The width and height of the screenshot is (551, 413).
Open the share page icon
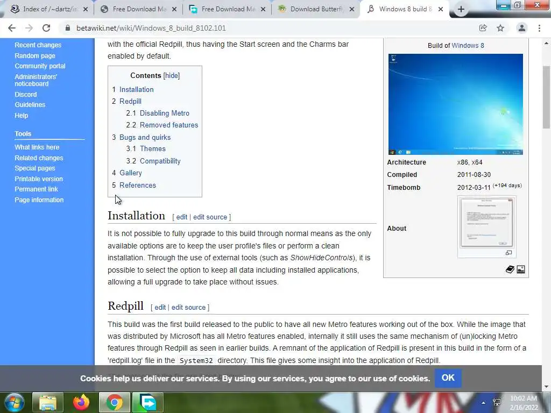[x=483, y=28]
